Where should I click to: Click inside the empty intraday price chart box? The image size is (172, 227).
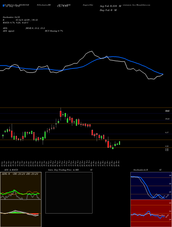pos(69,193)
